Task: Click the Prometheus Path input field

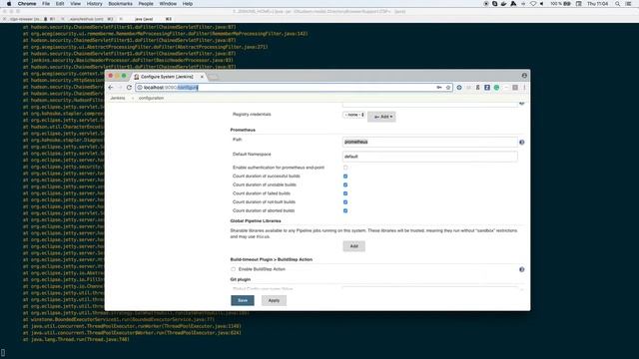Action: [430, 142]
